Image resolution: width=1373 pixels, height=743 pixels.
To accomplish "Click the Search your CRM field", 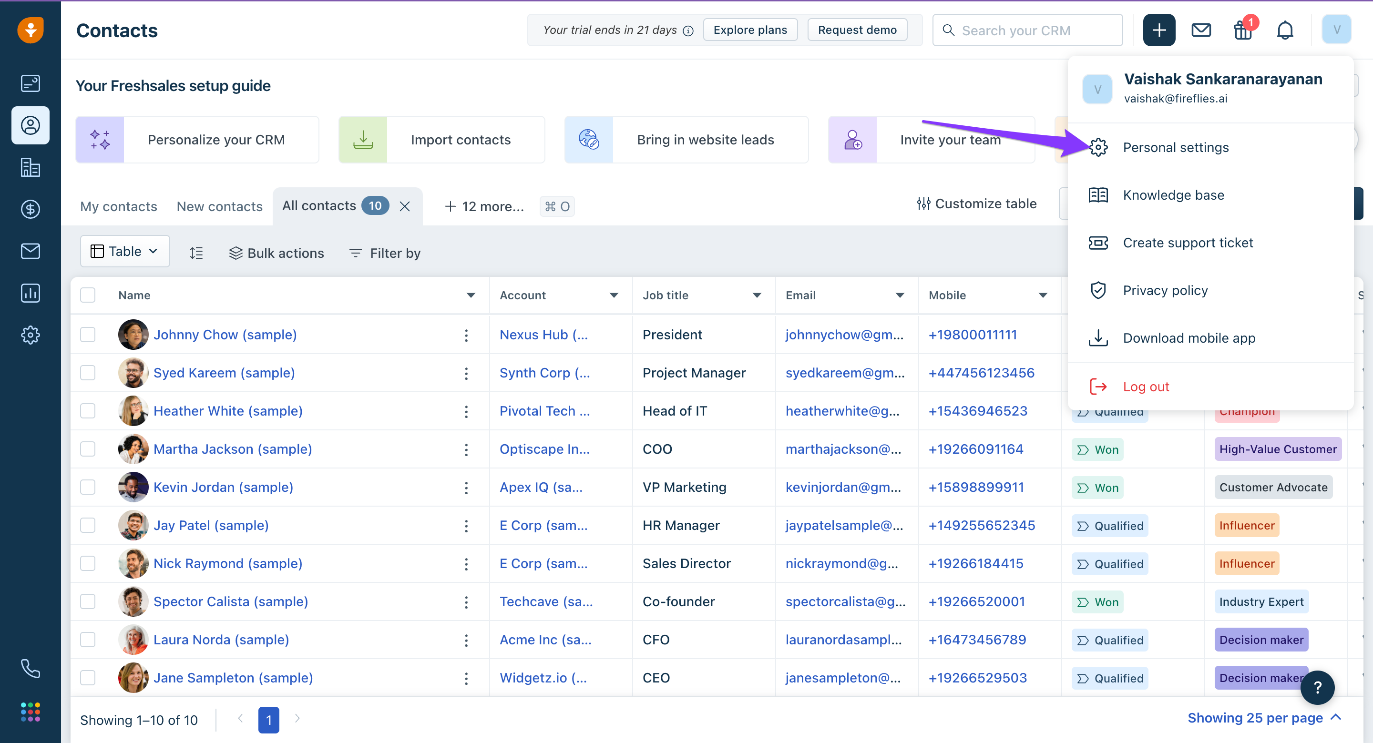I will (x=1027, y=30).
